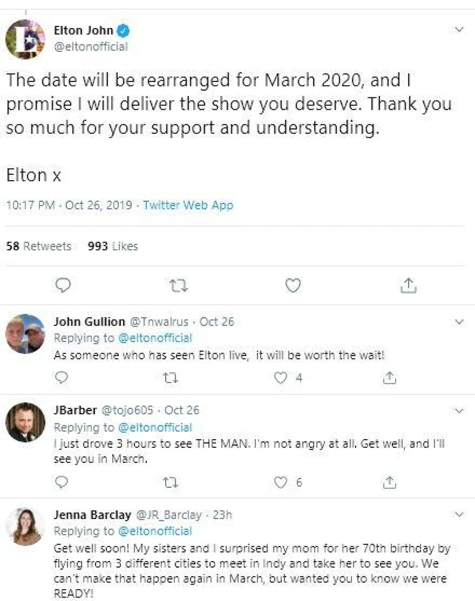Image resolution: width=475 pixels, height=601 pixels.
Task: View the 993 Likes list
Action: [x=113, y=246]
